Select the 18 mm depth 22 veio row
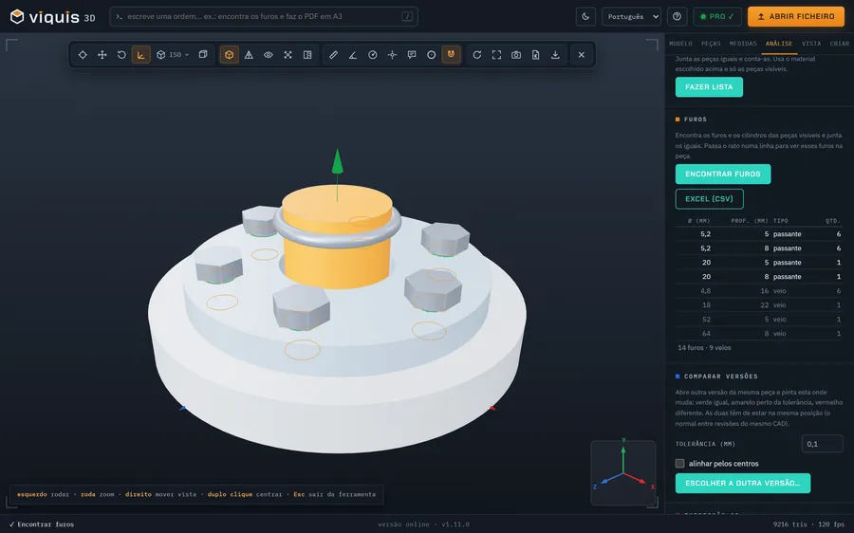 759,304
